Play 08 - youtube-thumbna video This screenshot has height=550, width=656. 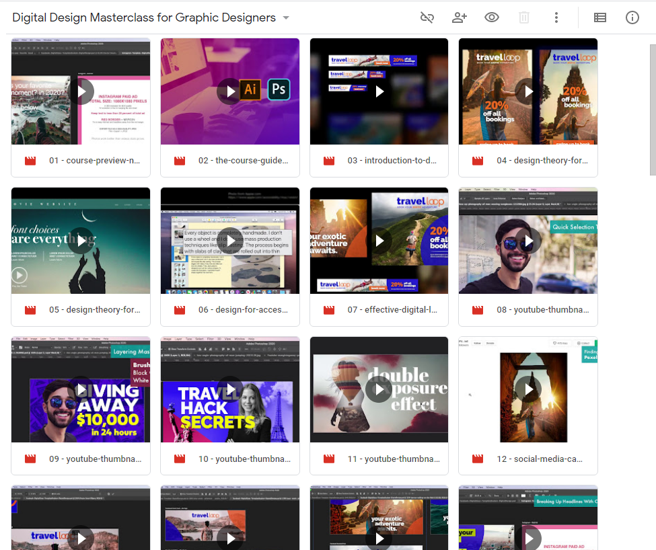point(528,240)
